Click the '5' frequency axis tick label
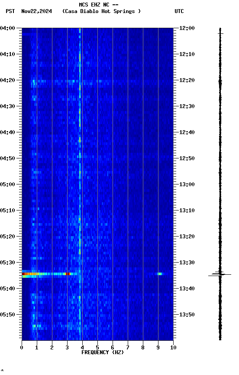Viewport: 239px width, 375px height. point(97,348)
